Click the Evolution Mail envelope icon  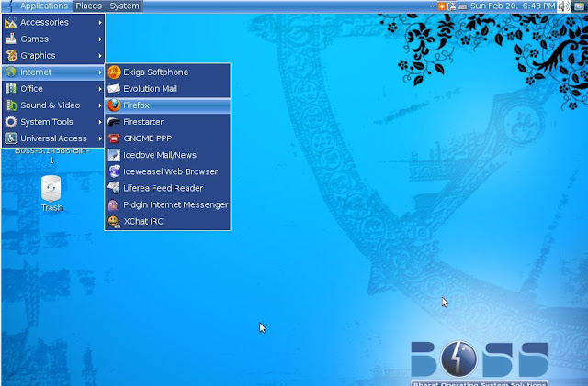[x=114, y=89]
